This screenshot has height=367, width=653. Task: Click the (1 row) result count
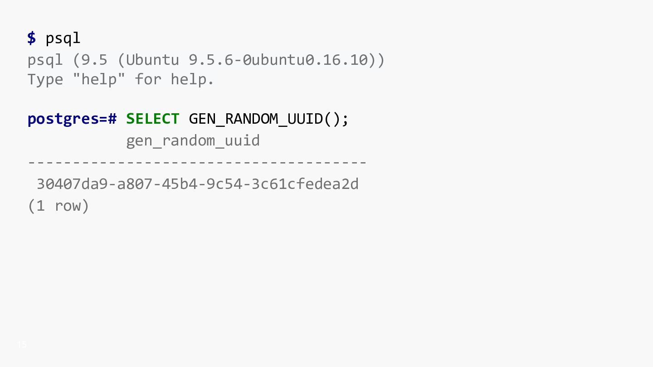[58, 206]
